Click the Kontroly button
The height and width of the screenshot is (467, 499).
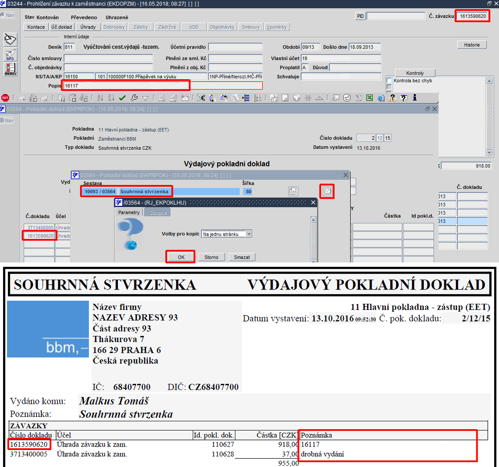tap(415, 73)
